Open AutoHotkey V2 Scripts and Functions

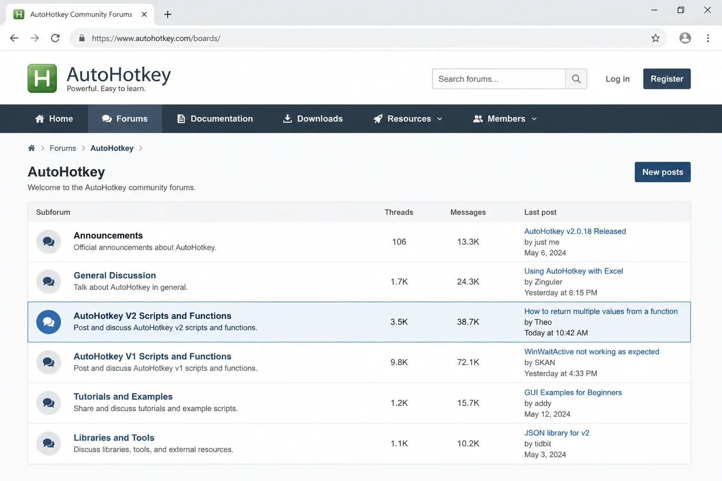152,316
